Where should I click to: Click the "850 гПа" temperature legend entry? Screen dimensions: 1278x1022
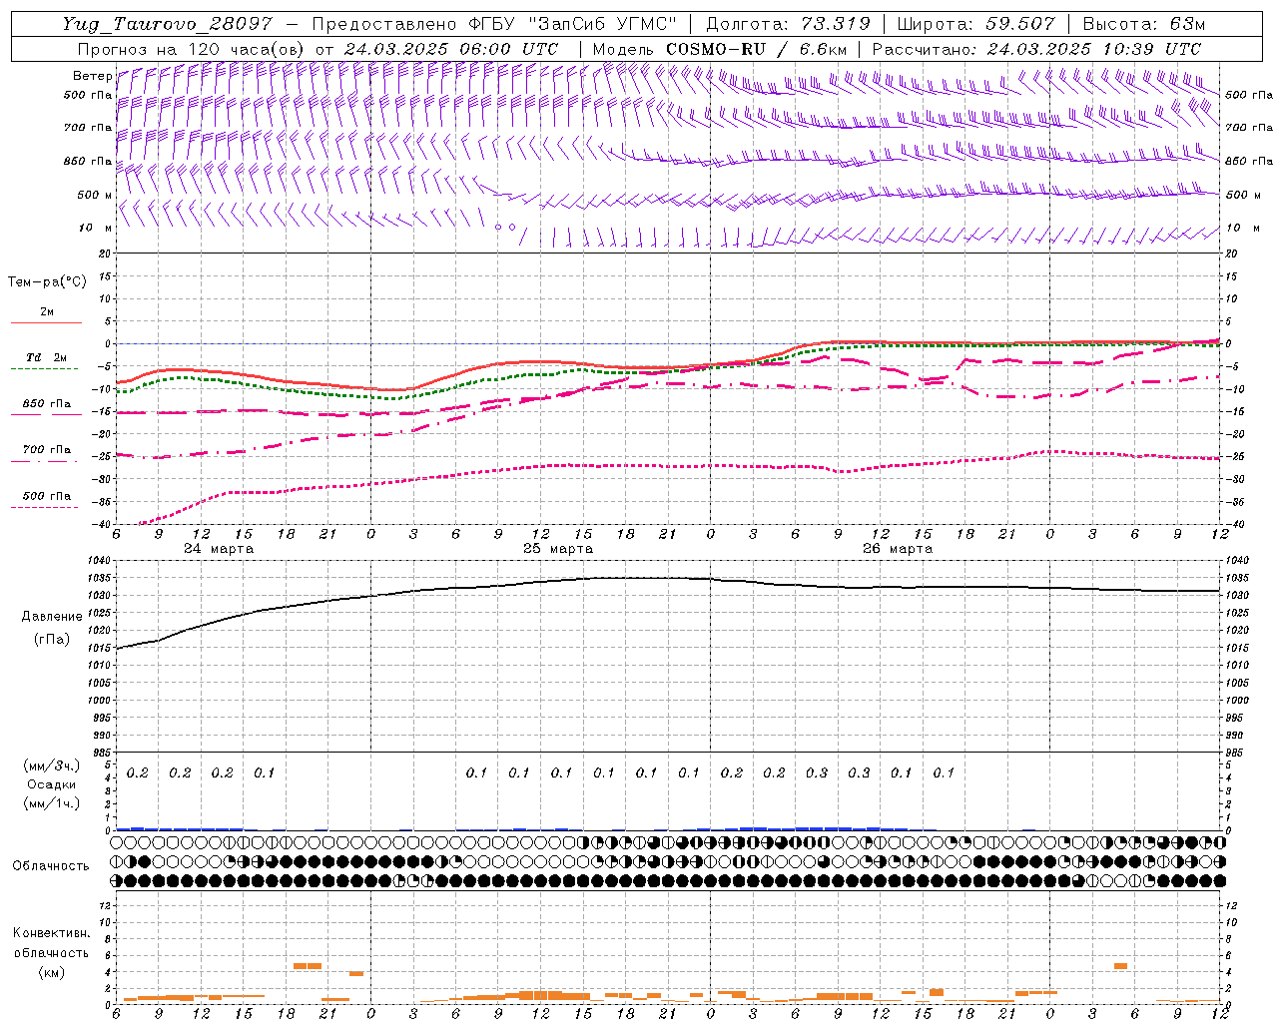coord(47,404)
